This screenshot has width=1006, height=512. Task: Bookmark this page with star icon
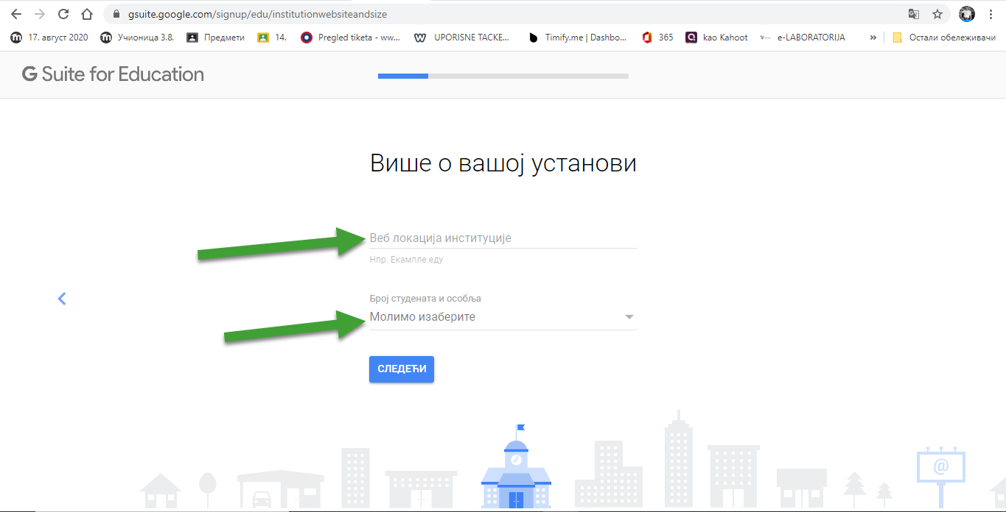point(937,14)
